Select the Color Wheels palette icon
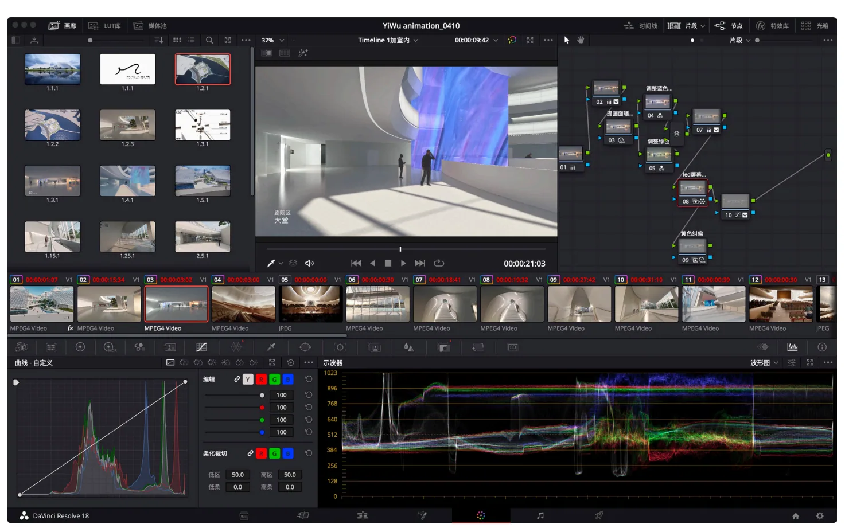 pyautogui.click(x=80, y=347)
